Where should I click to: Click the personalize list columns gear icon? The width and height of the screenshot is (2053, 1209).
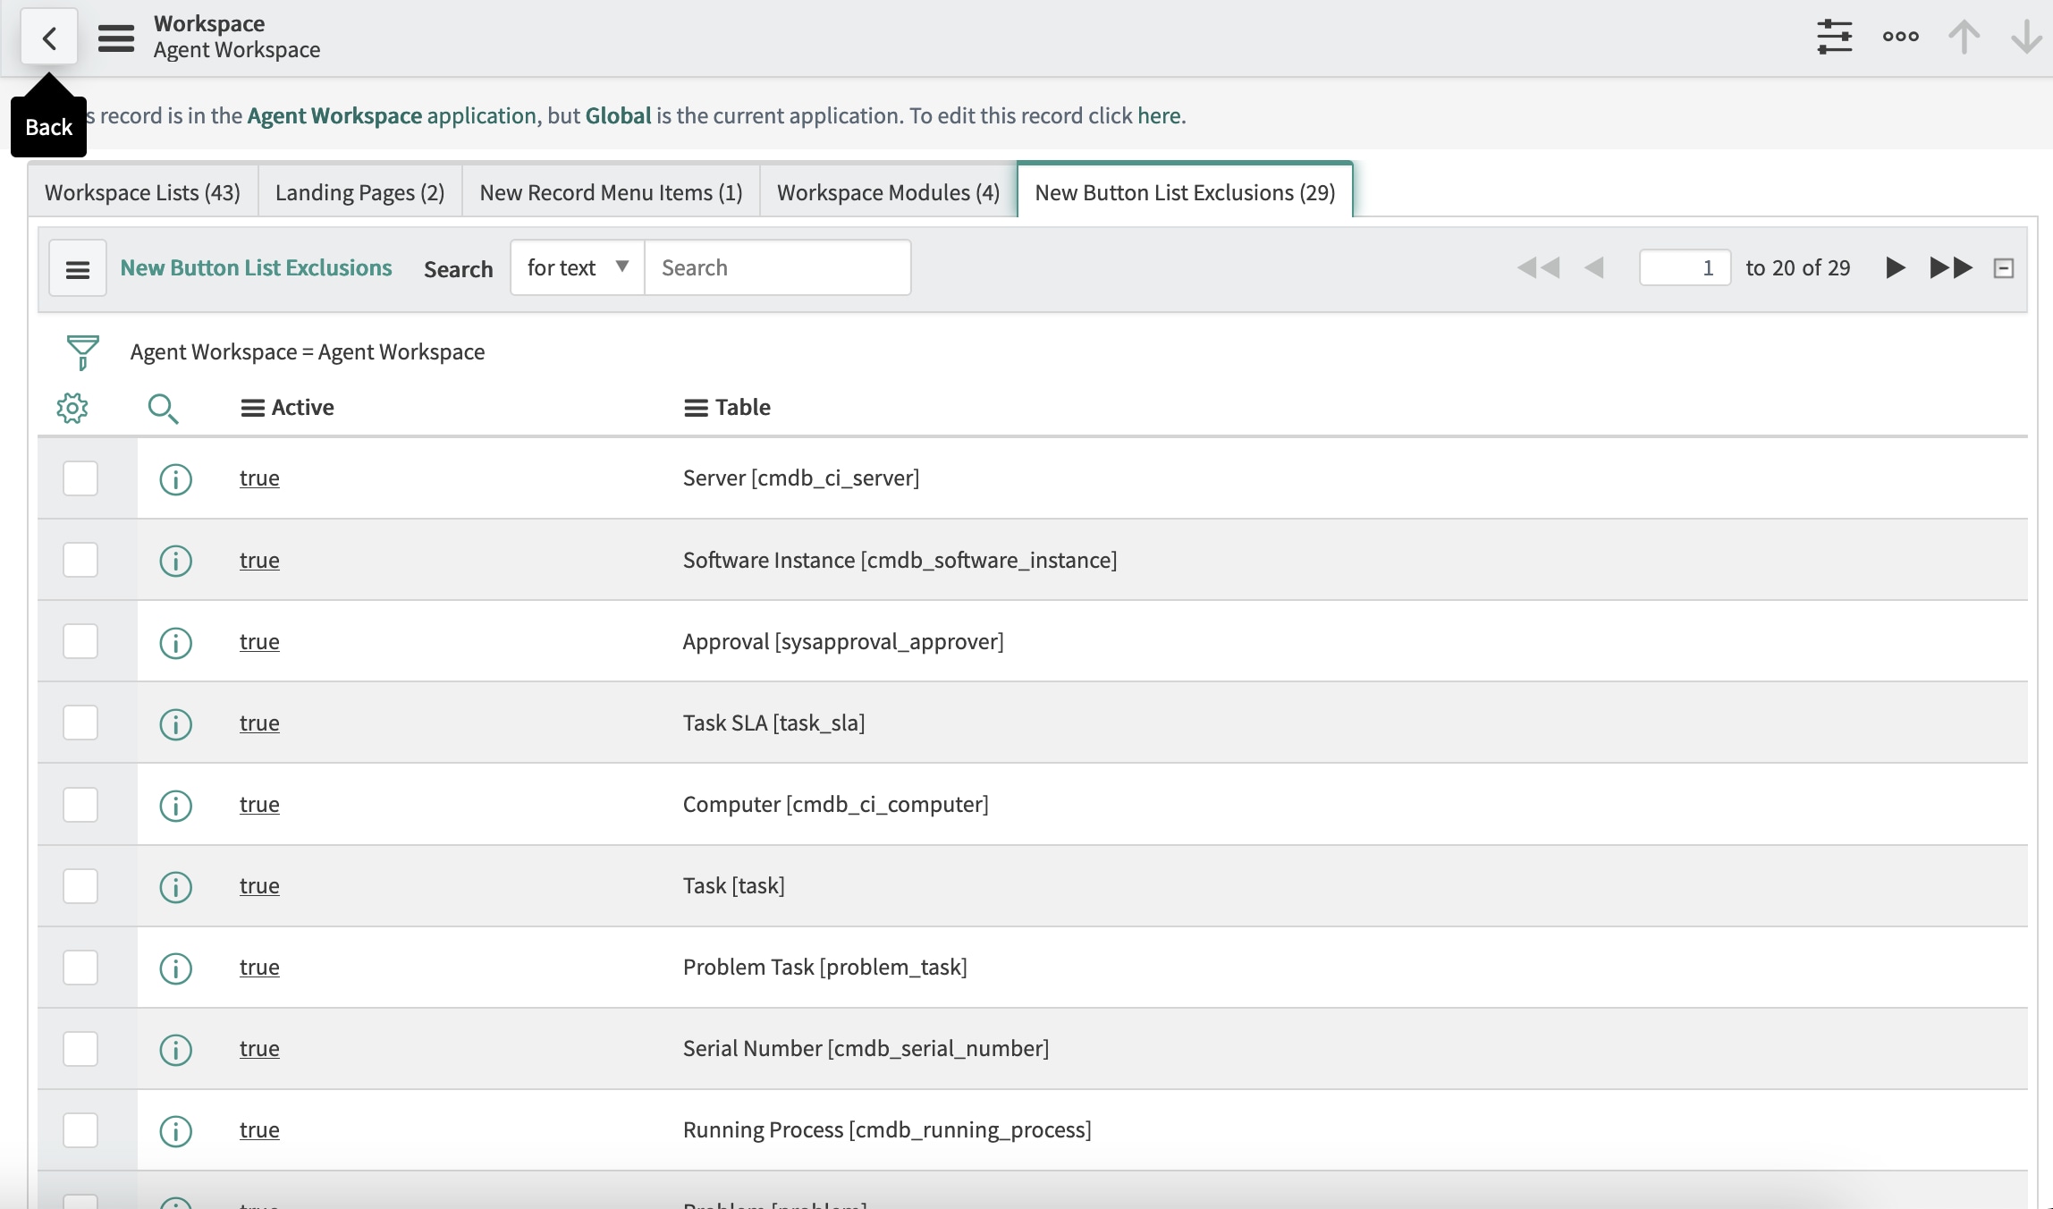pos(72,407)
